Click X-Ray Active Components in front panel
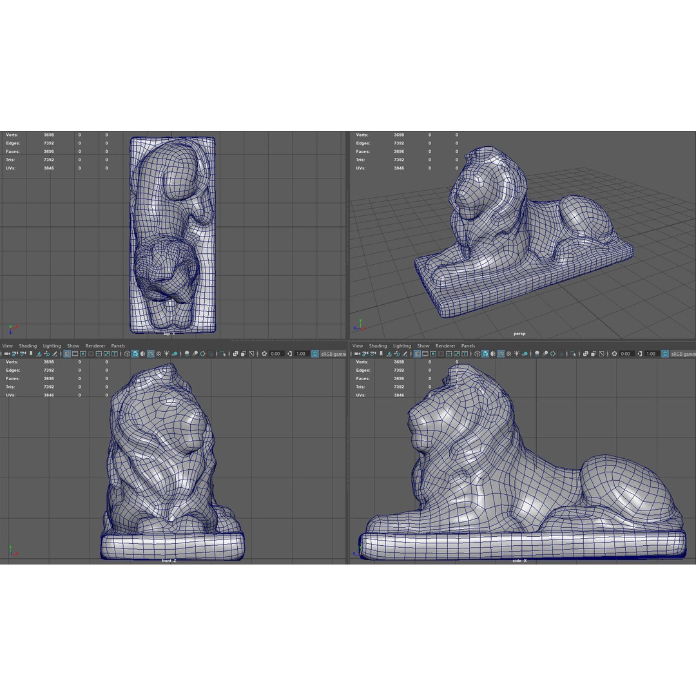This screenshot has height=696, width=696. tap(243, 354)
